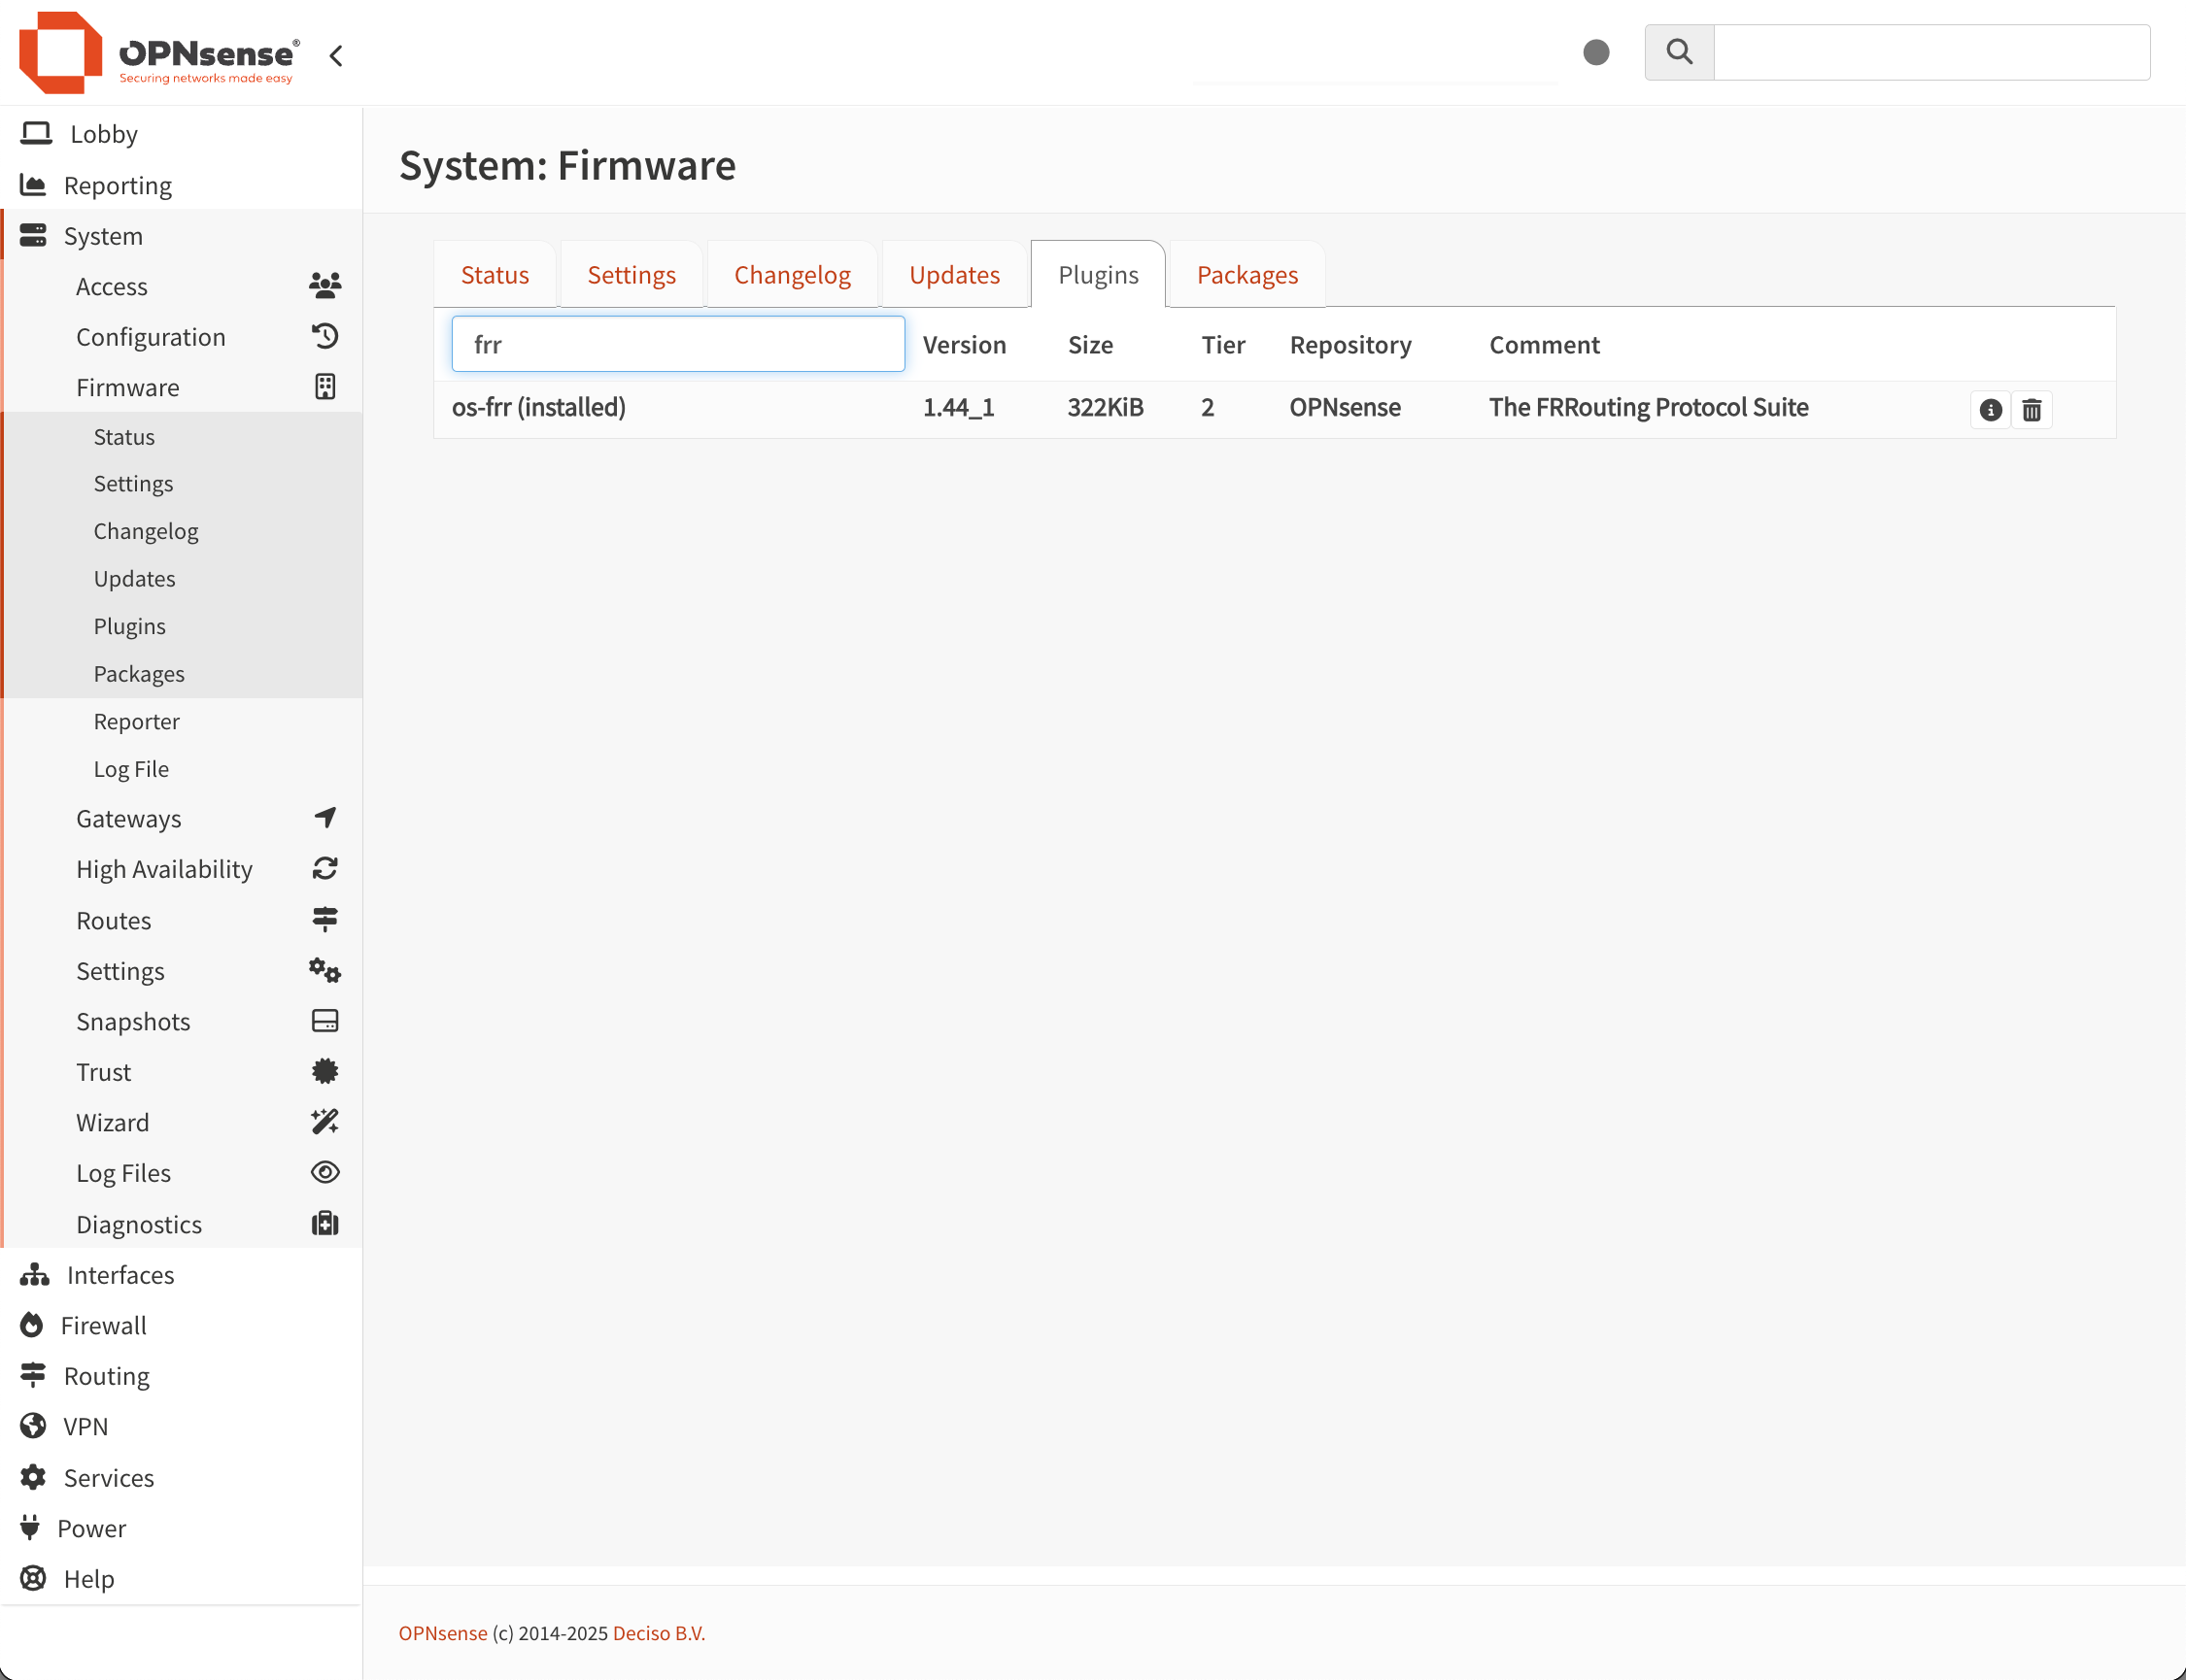2186x1680 pixels.
Task: Expand the Interfaces menu
Action: (x=120, y=1275)
